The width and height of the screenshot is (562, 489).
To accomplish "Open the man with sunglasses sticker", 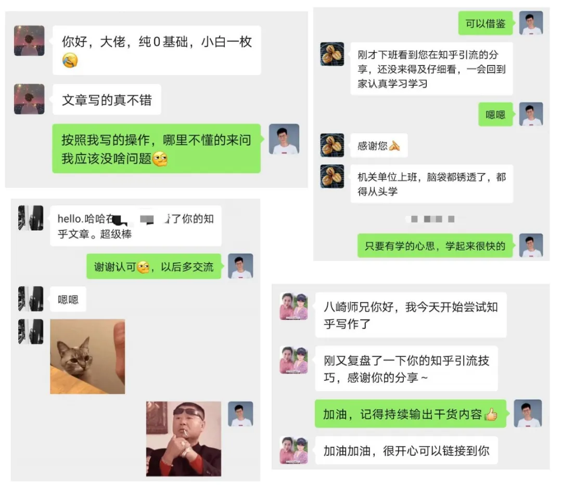I will [184, 439].
